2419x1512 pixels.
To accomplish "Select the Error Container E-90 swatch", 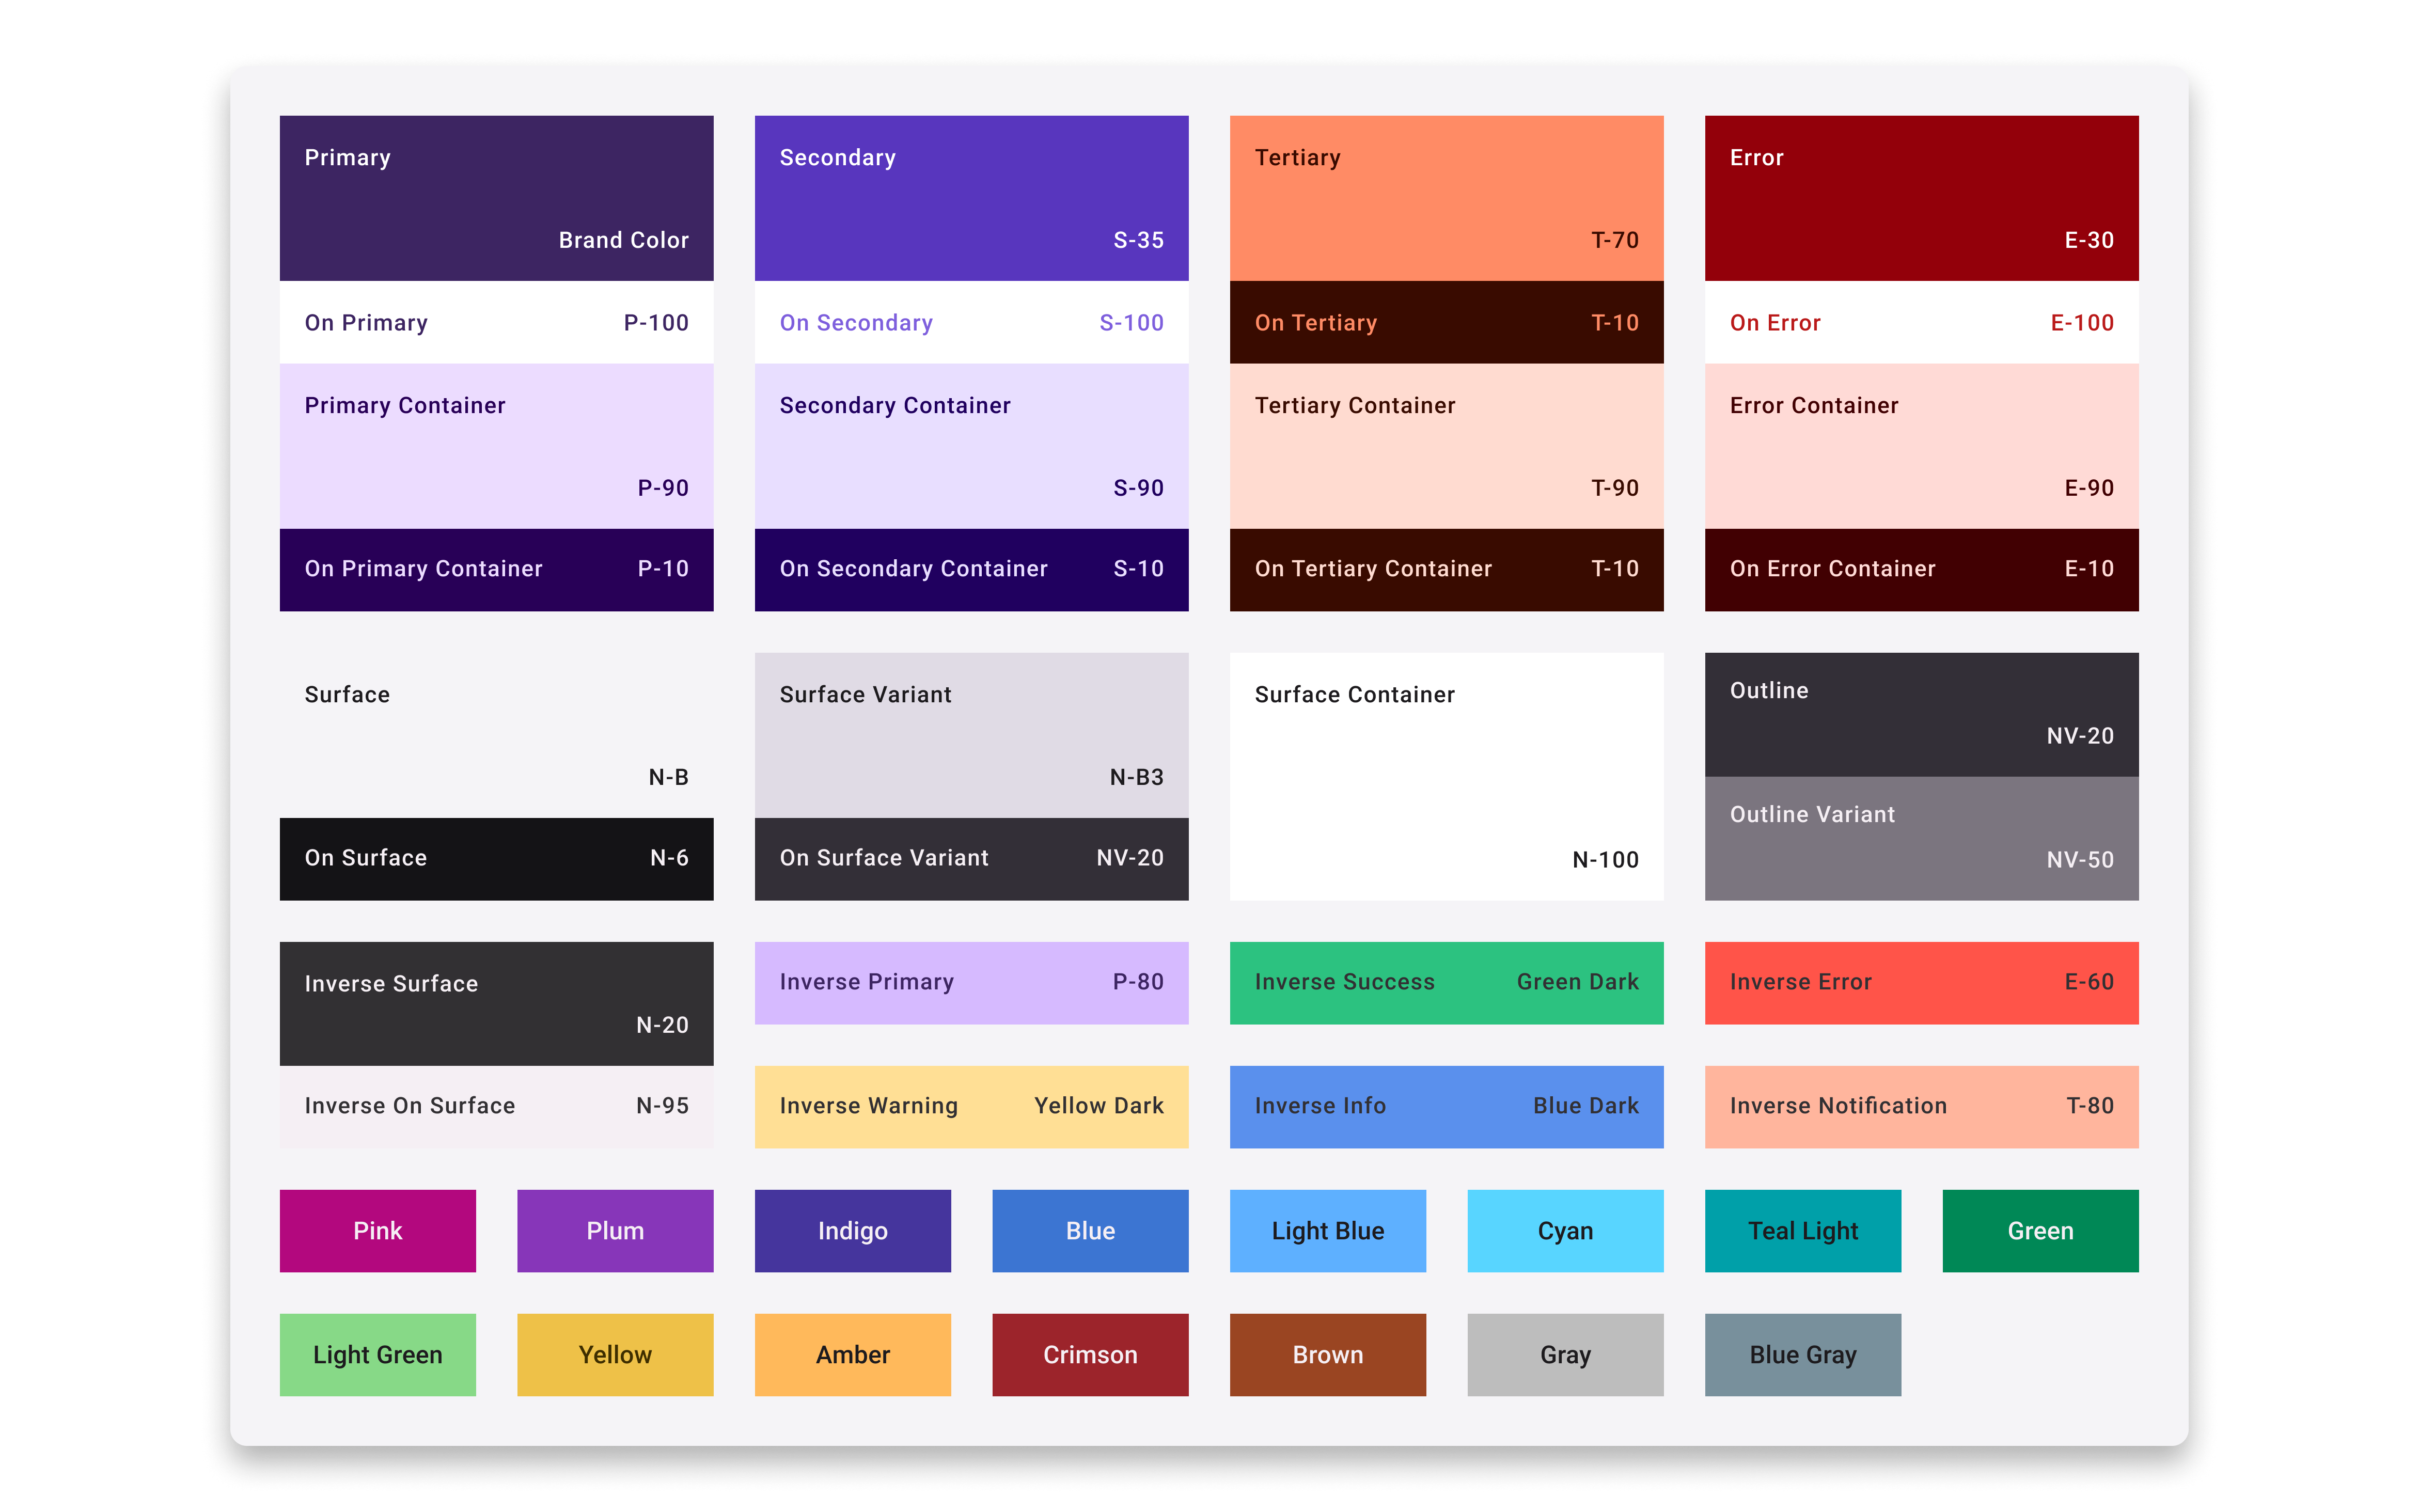I will pyautogui.click(x=1920, y=445).
